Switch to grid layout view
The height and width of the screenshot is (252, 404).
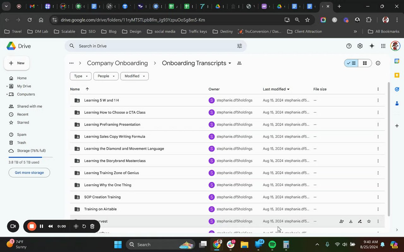[365, 63]
